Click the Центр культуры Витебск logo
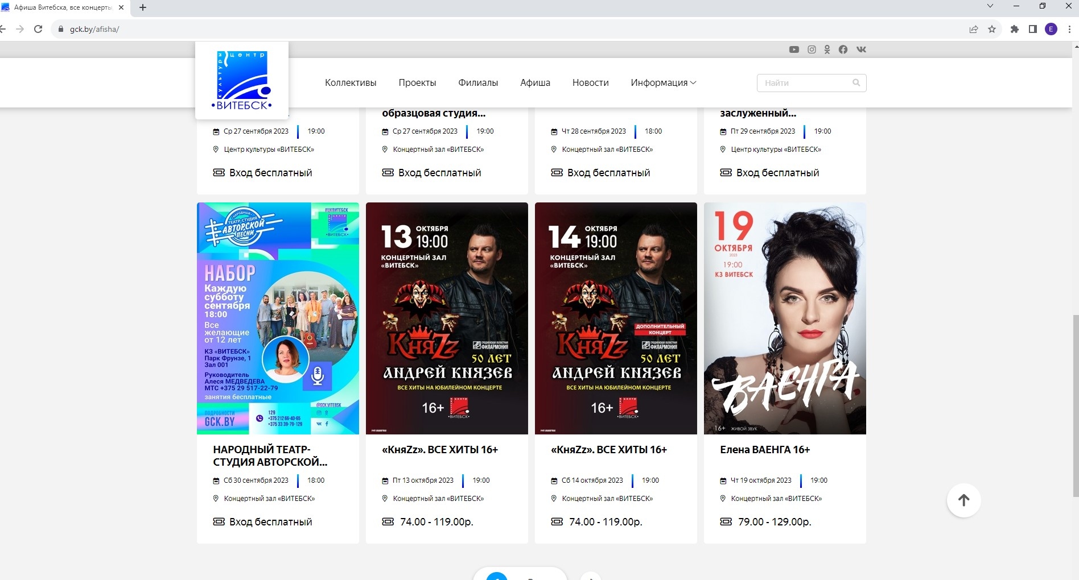 pos(242,80)
